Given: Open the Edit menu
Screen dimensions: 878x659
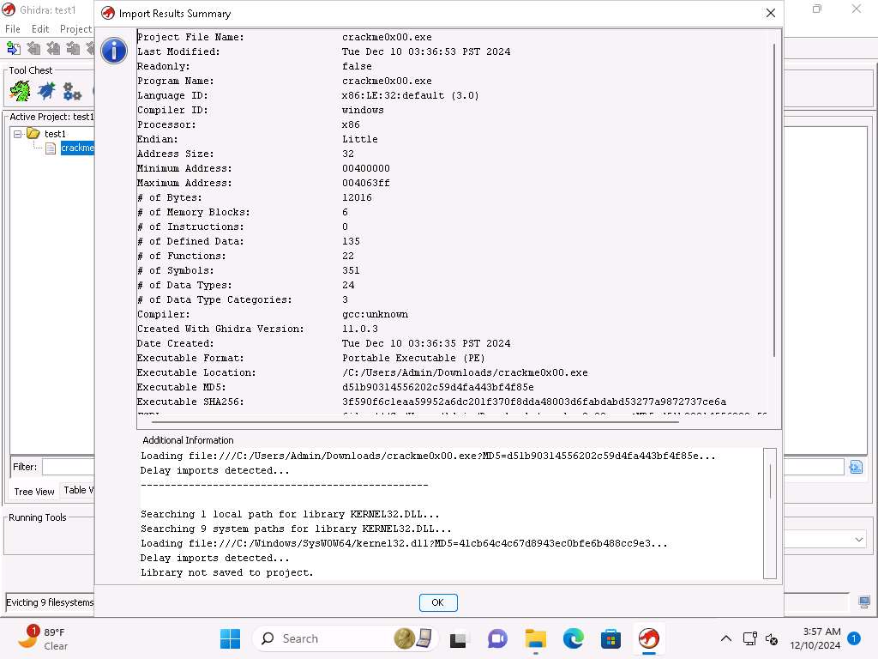Looking at the screenshot, I should tap(40, 29).
